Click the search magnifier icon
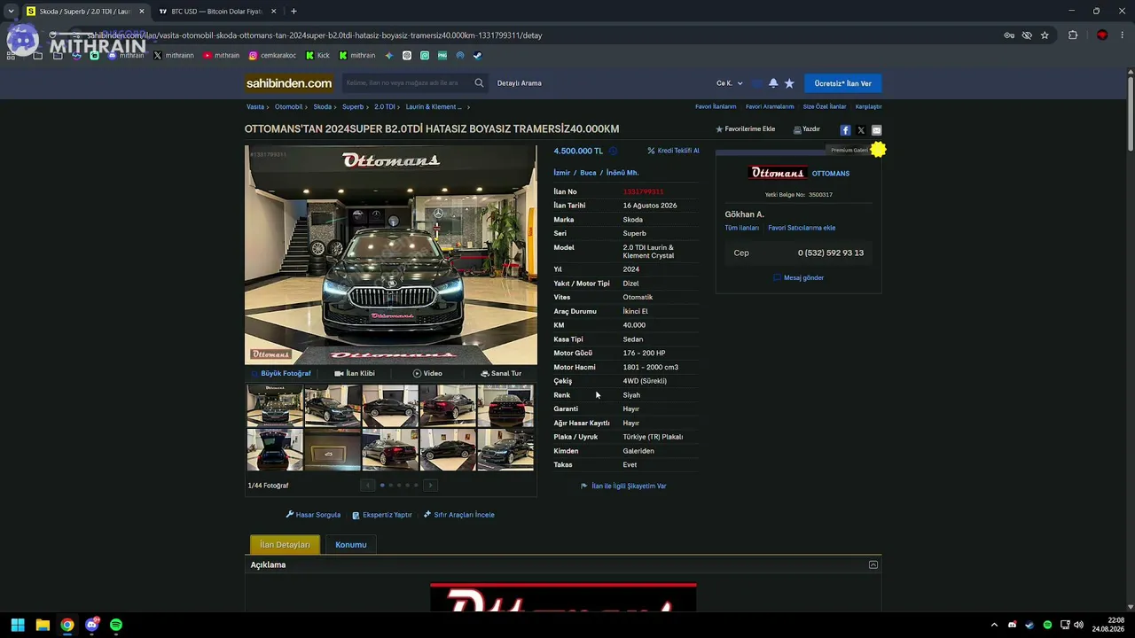This screenshot has width=1135, height=638. [x=479, y=83]
